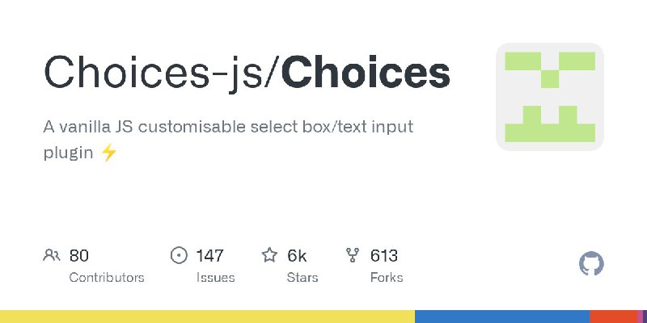This screenshot has width=647, height=323.
Task: Click the lightning bolt emoji
Action: tap(109, 153)
